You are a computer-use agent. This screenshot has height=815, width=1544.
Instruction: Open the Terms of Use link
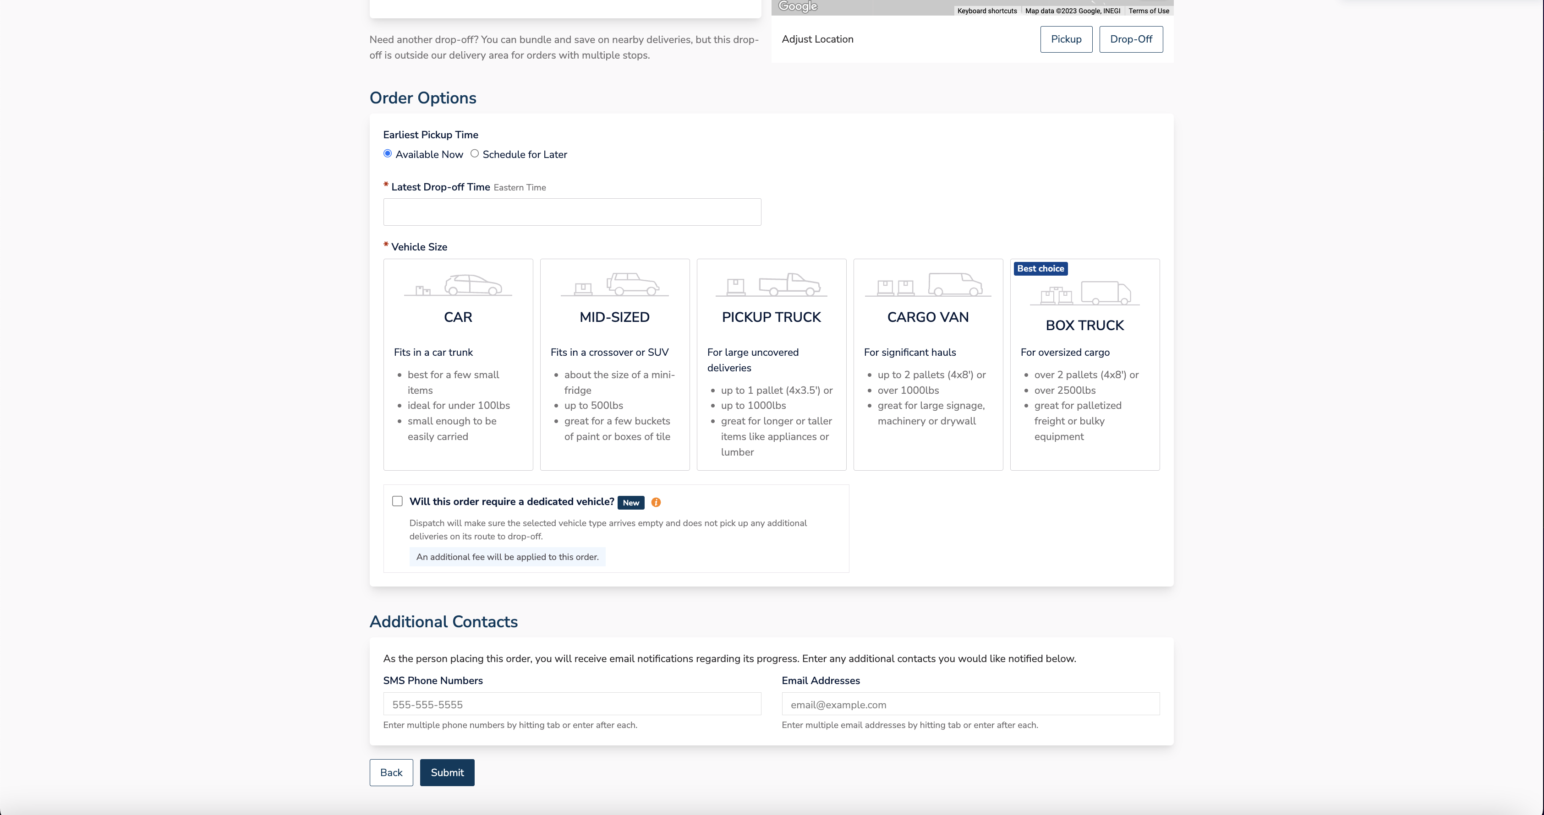click(1148, 10)
